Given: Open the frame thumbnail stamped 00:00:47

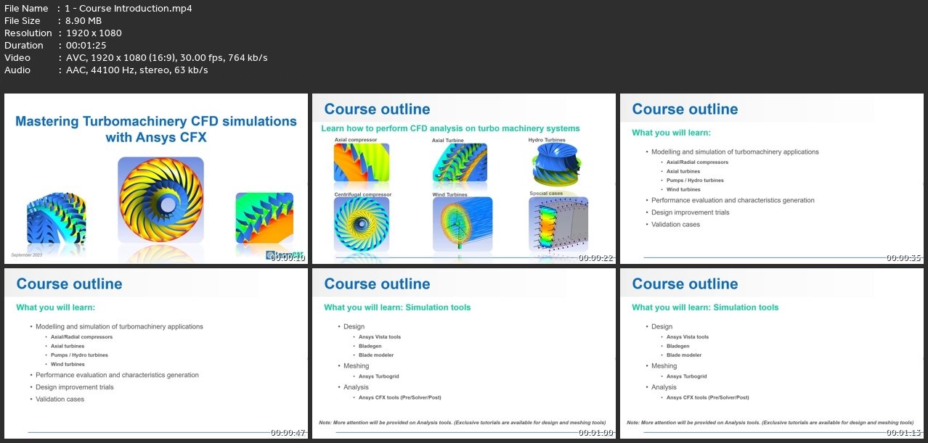Looking at the screenshot, I should (155, 353).
